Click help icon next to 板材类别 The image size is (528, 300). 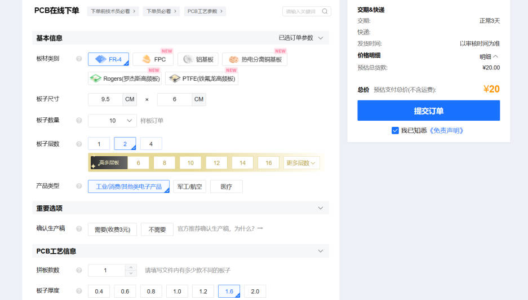click(x=79, y=59)
